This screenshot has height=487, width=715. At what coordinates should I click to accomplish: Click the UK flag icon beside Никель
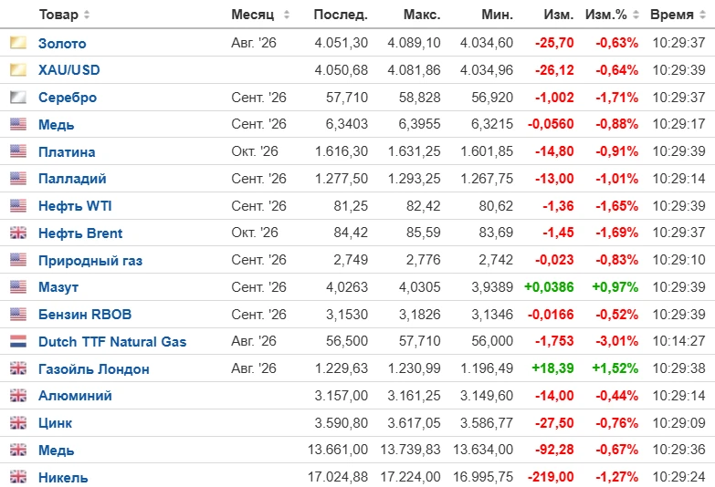[18, 477]
